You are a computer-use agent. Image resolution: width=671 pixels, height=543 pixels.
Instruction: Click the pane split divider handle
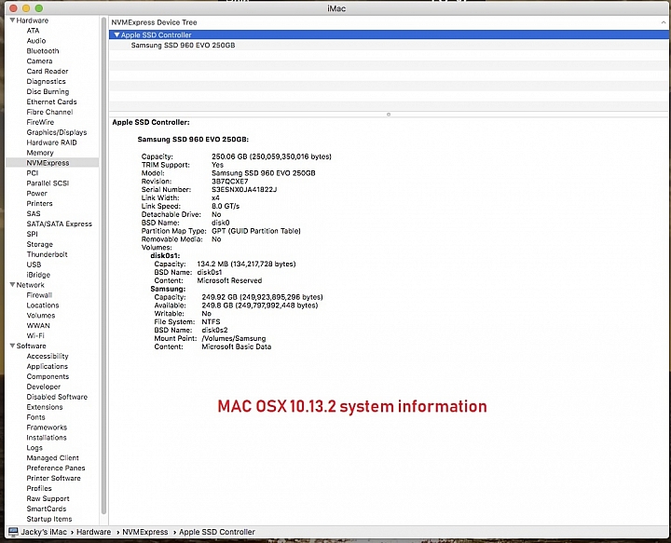[389, 115]
